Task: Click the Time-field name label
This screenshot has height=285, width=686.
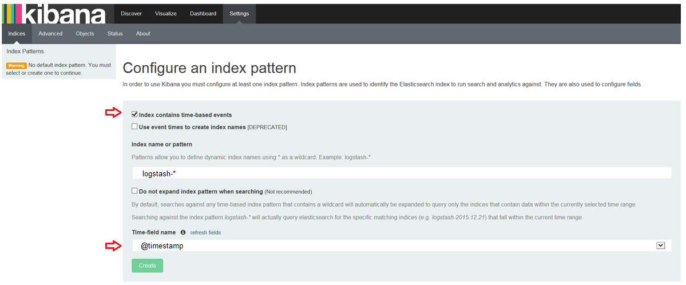Action: (153, 232)
